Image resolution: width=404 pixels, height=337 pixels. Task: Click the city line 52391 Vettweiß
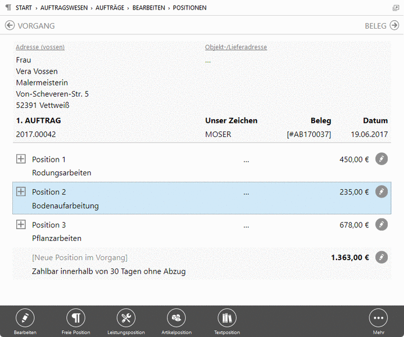pyautogui.click(x=43, y=105)
